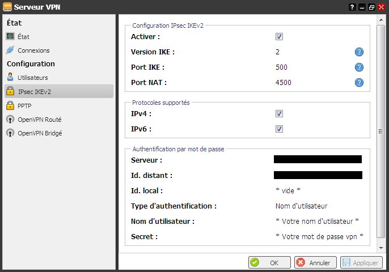This screenshot has width=389, height=272.
Task: Click the Annuler button
Action: pyautogui.click(x=315, y=263)
